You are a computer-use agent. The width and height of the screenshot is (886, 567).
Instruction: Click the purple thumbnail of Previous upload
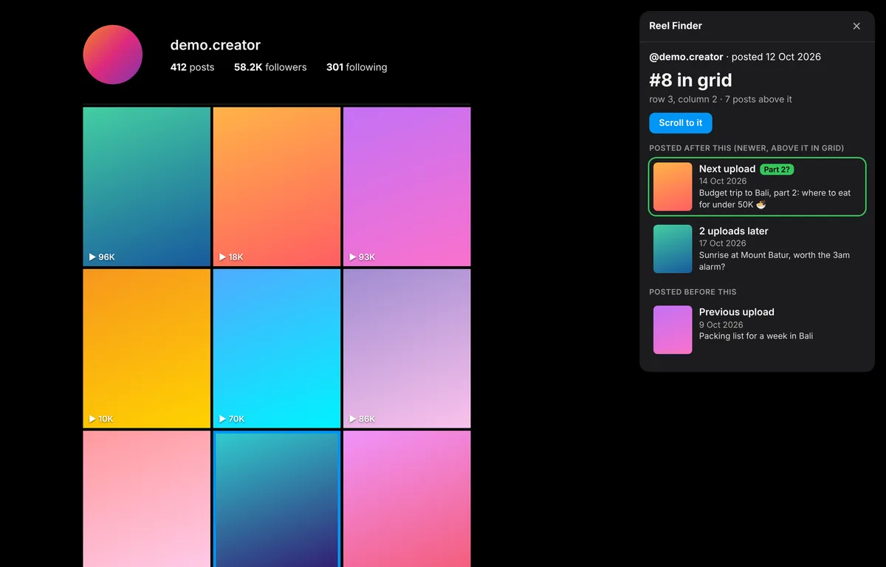[x=673, y=330]
